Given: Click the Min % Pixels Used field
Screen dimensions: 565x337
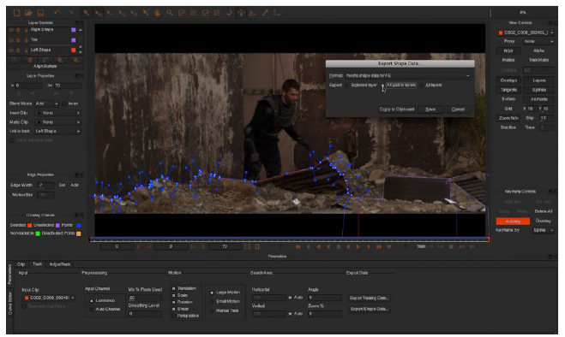Looking at the screenshot, I should coord(145,298).
